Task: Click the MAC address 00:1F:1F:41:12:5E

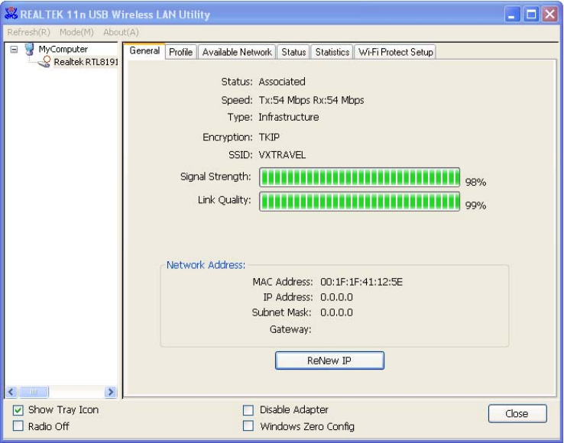Action: coord(361,282)
